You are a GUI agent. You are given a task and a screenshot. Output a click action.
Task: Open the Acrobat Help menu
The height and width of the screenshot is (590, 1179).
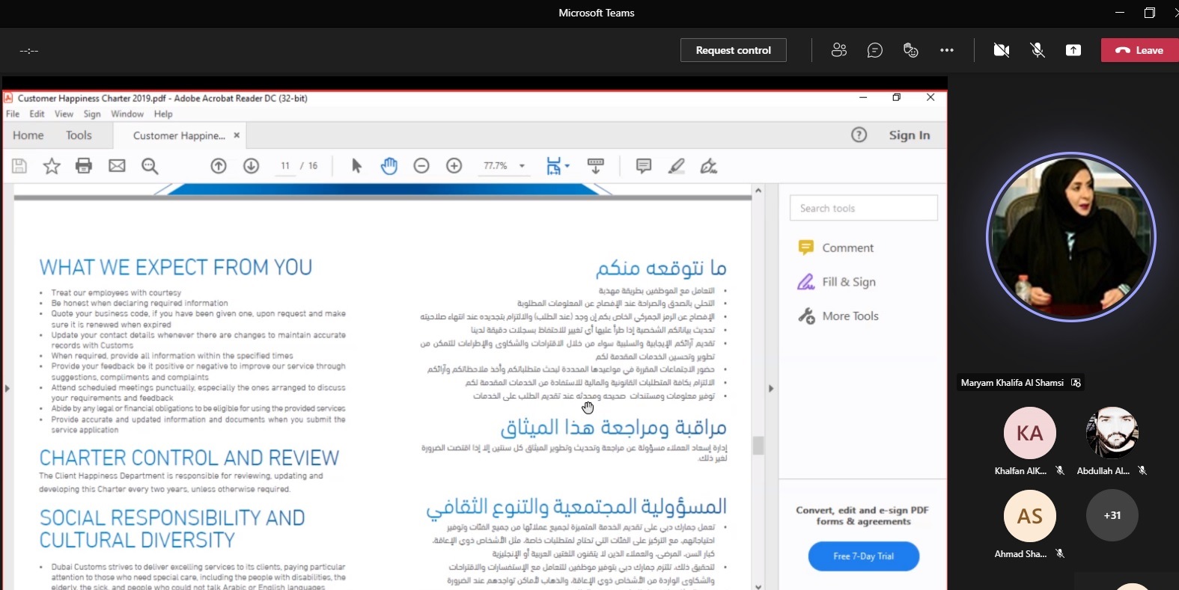click(x=163, y=114)
